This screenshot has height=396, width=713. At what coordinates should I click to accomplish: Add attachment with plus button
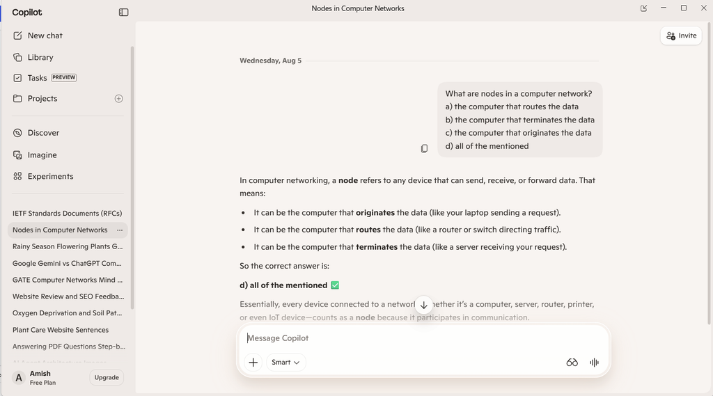(x=253, y=363)
